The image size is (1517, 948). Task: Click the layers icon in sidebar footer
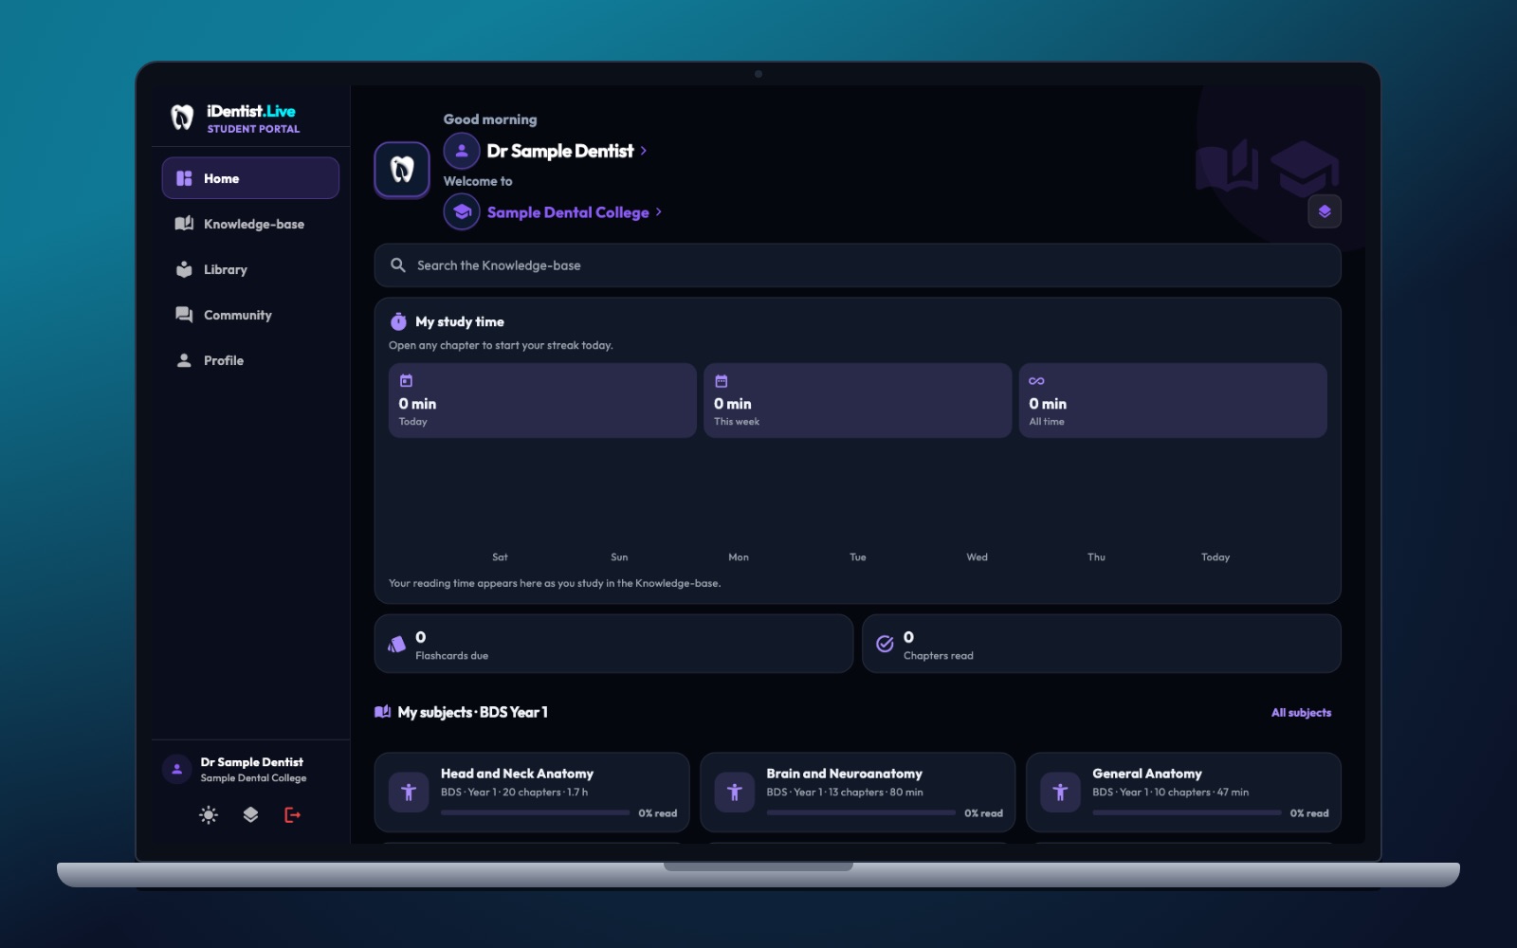(250, 814)
